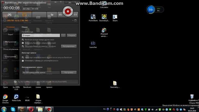This screenshot has height=112, width=199.
Task: Expand the recording area size dropdown arrow
Action: 73,21
